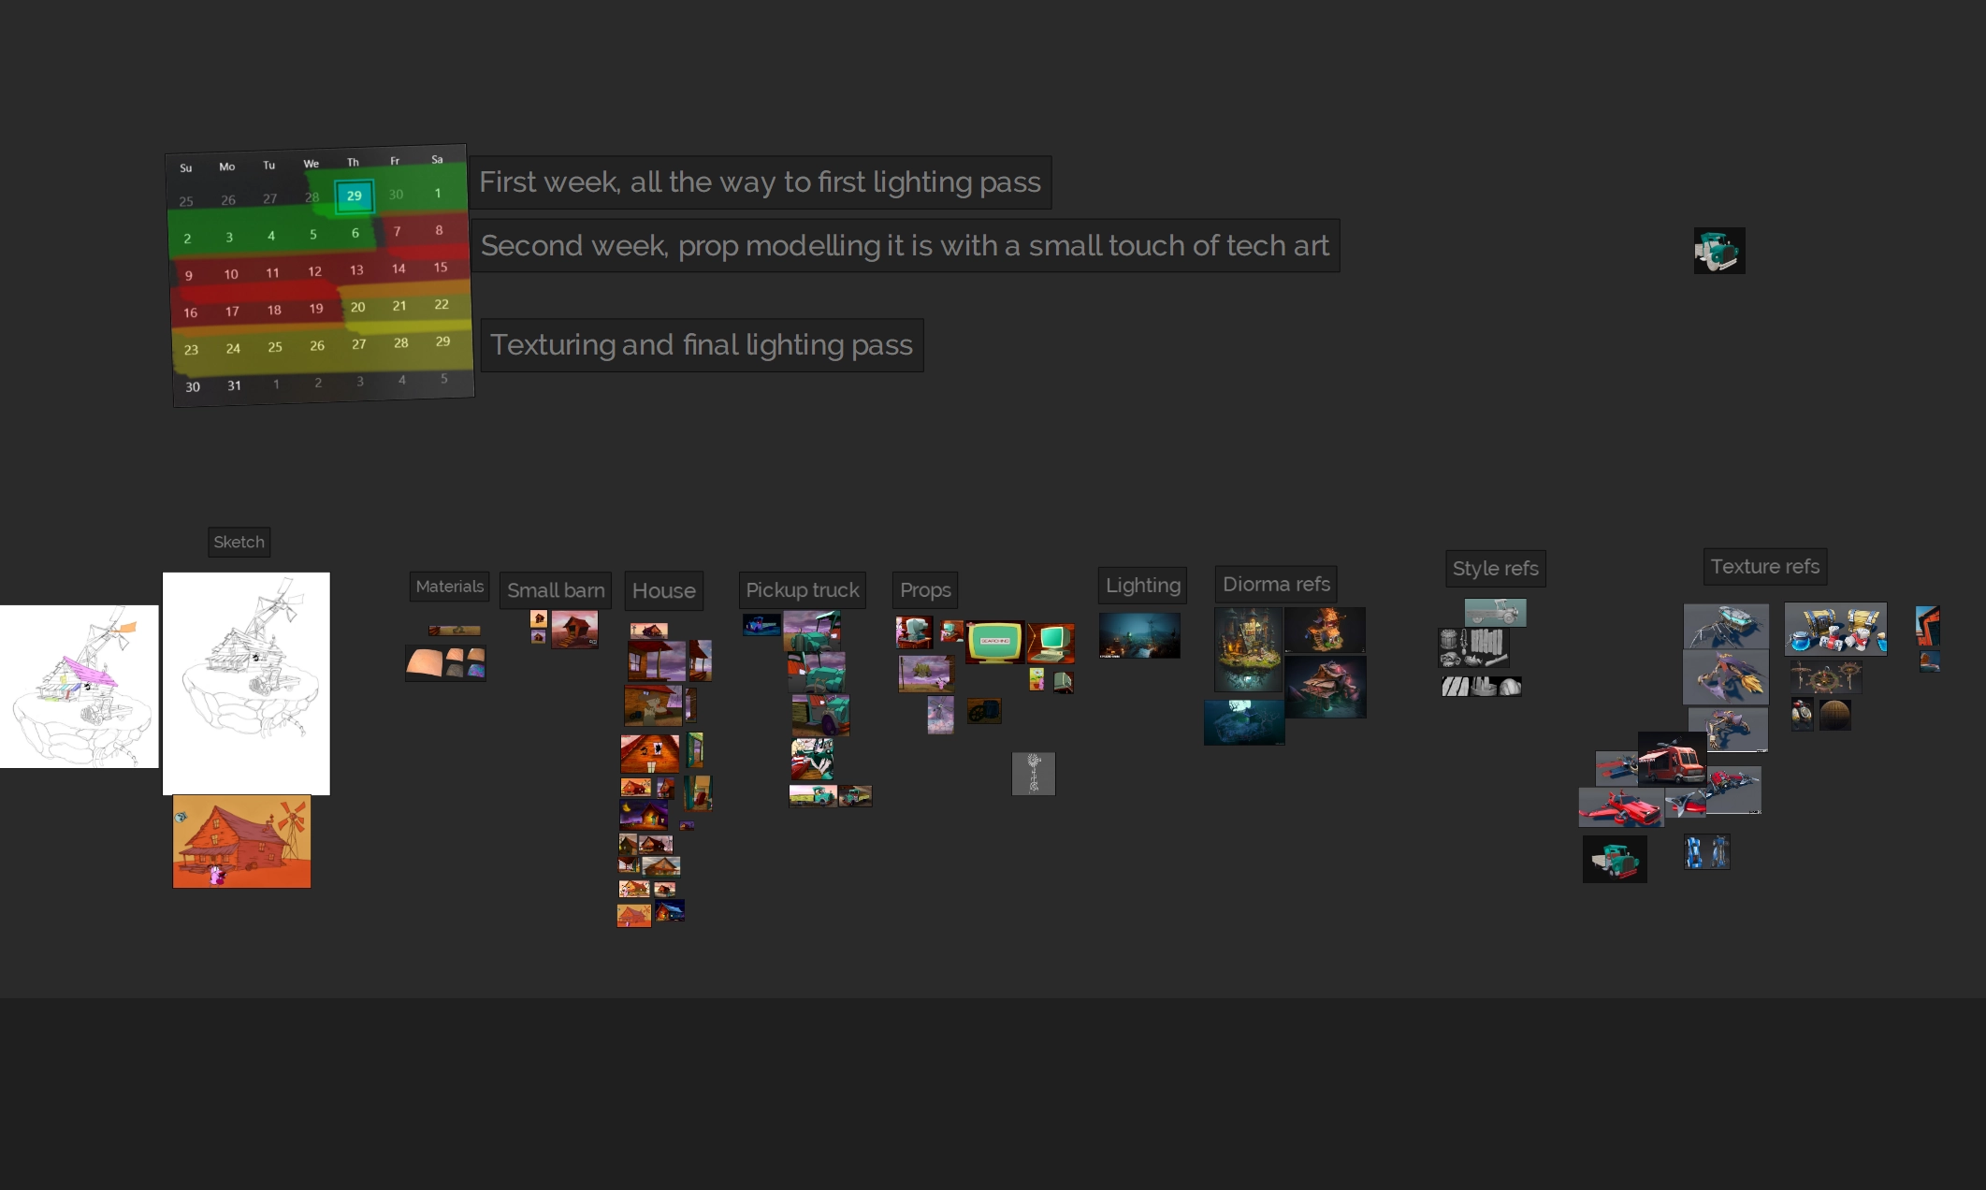Select the 'Small barn' label

point(555,590)
